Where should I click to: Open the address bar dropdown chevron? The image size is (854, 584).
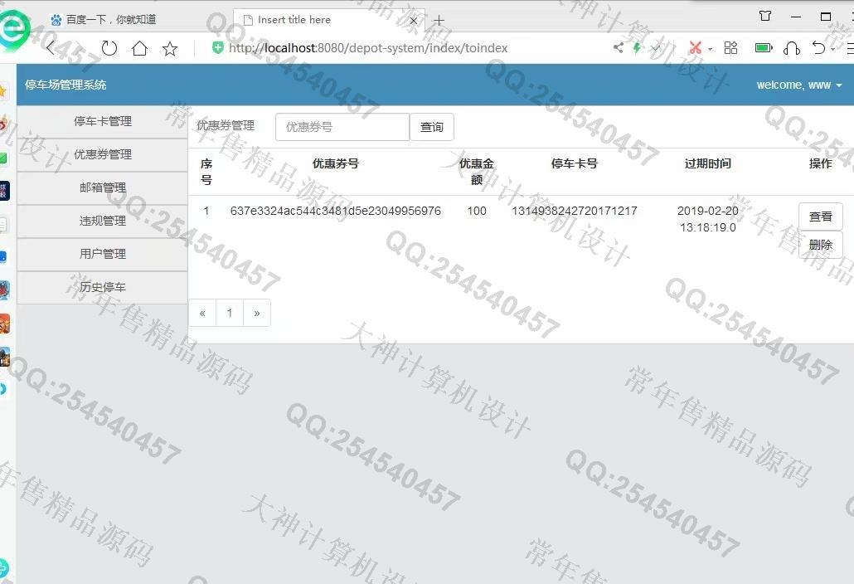(x=655, y=48)
